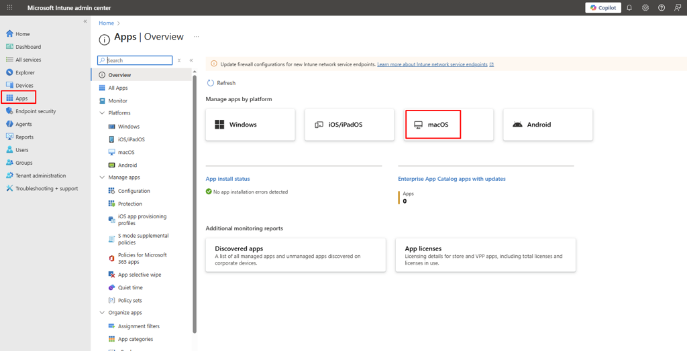This screenshot has height=351, width=687.
Task: Collapse the main left navigation pane
Action: tap(85, 21)
